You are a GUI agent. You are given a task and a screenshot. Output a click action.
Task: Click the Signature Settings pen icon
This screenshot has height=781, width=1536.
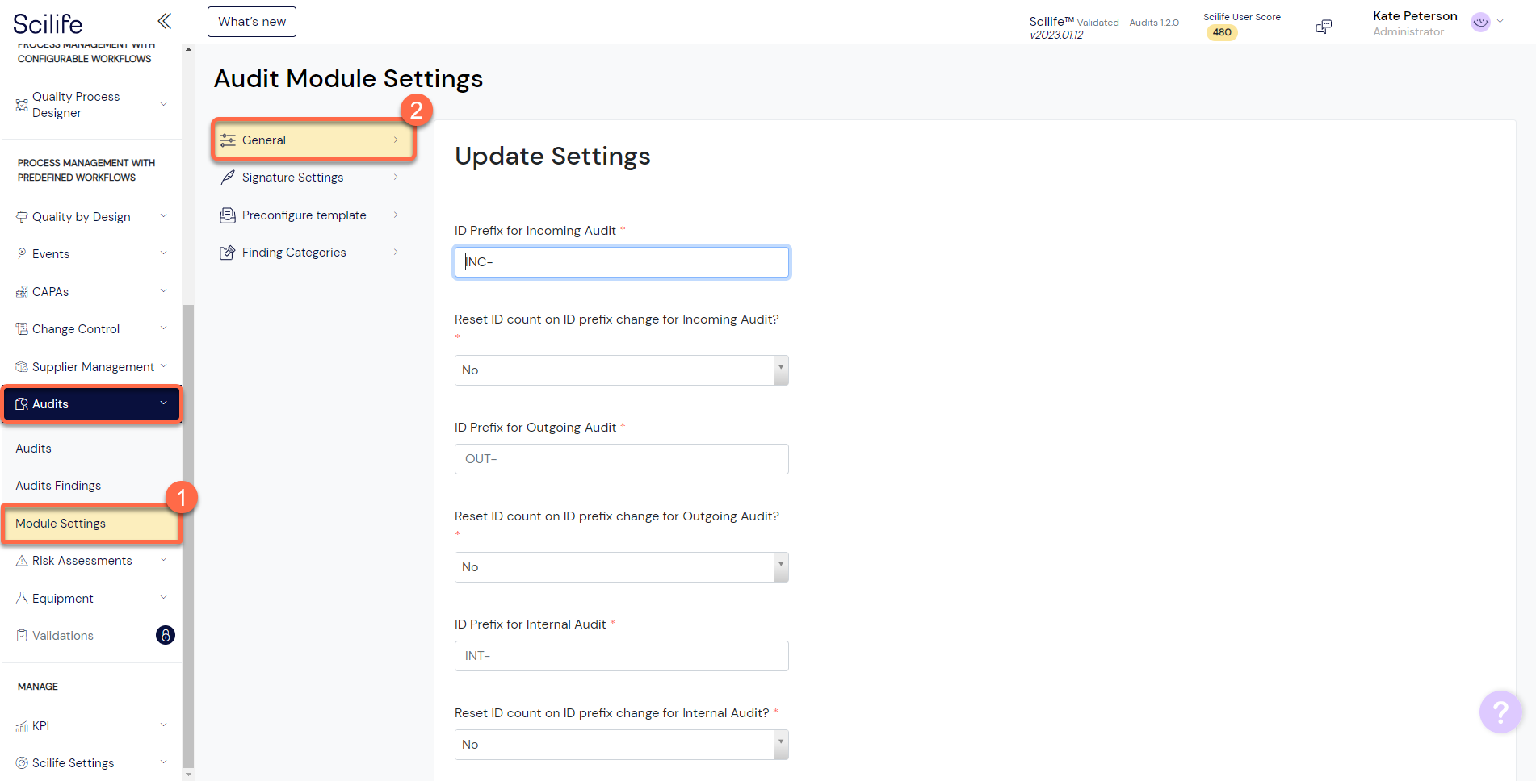pyautogui.click(x=228, y=177)
